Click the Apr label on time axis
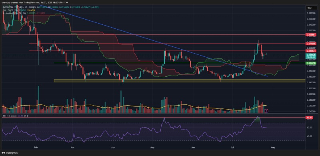This screenshot has width=320, height=156. click(x=113, y=147)
